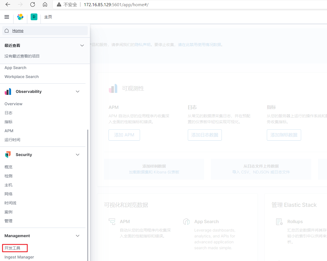Open Workplace Search in the sidebar
This screenshot has width=327, height=261.
(x=21, y=77)
